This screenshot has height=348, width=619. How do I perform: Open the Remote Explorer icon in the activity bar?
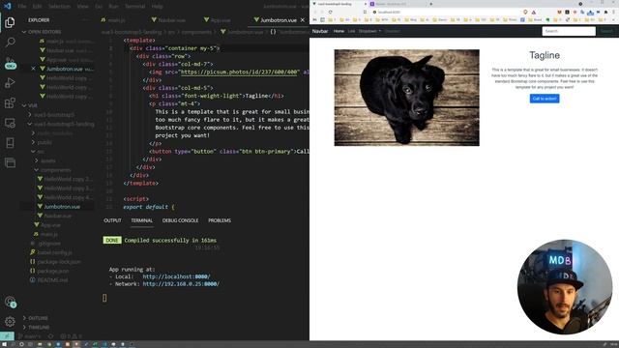click(x=10, y=123)
